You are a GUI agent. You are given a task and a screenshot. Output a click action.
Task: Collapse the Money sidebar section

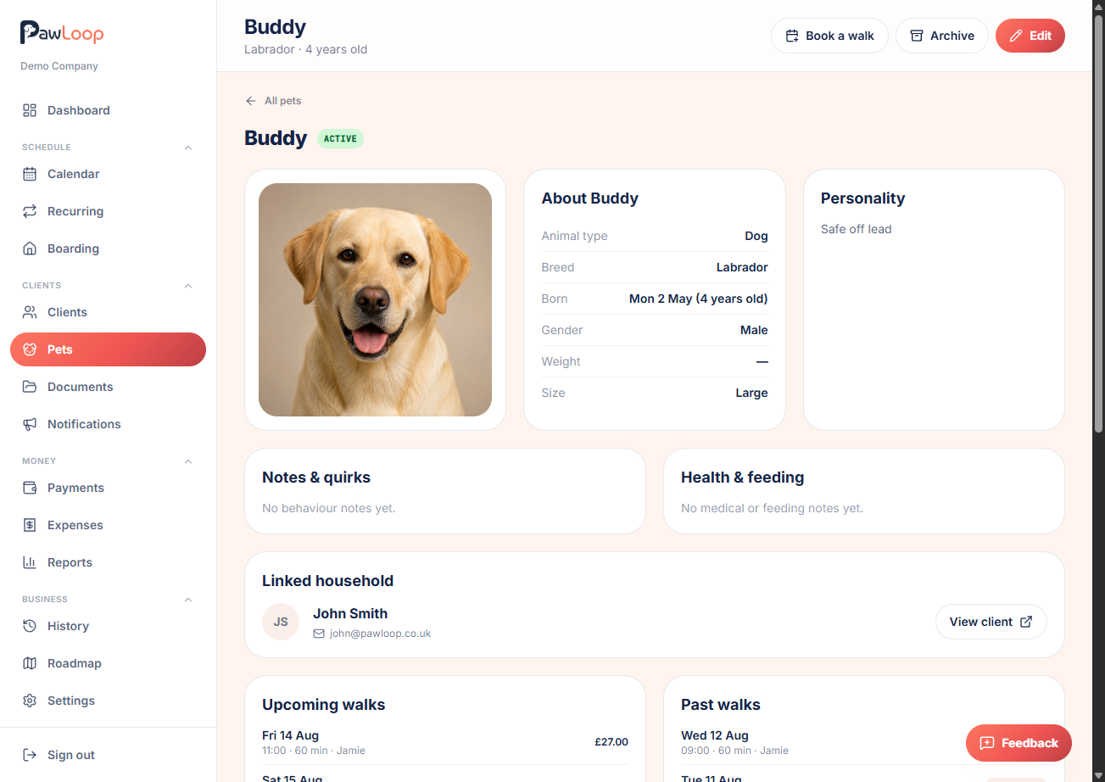188,461
